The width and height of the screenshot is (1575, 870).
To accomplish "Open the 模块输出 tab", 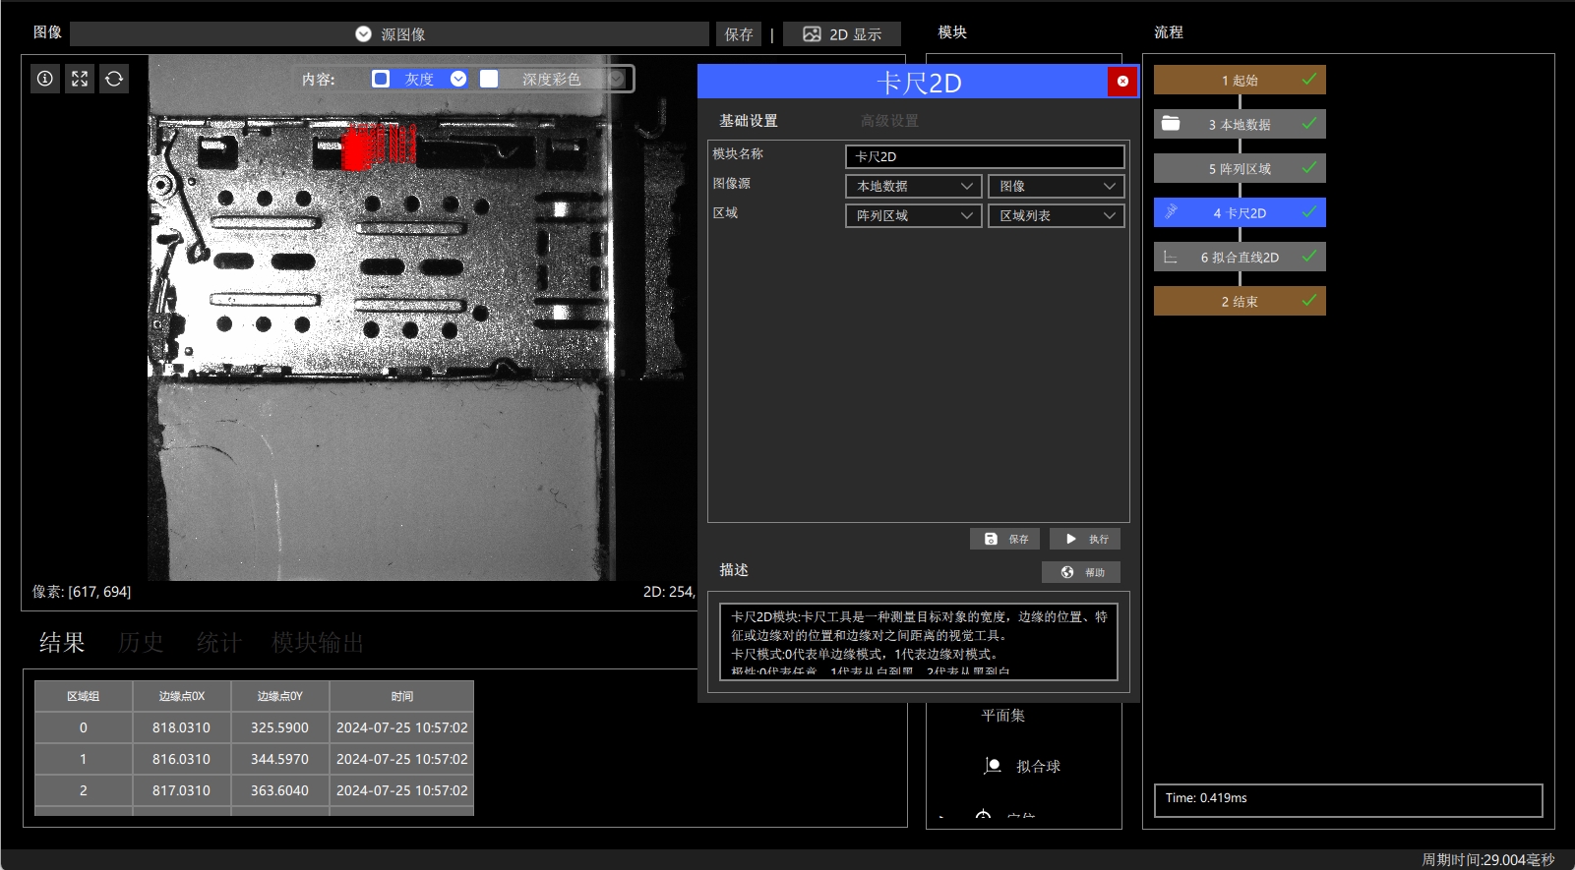I will click(x=318, y=643).
